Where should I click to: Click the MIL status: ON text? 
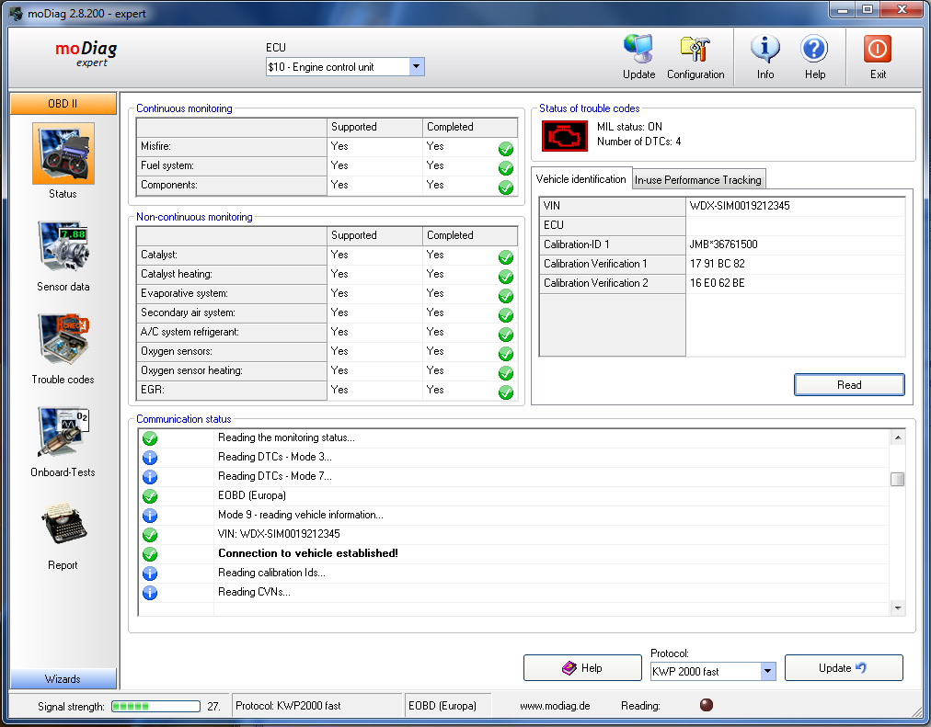pos(629,127)
